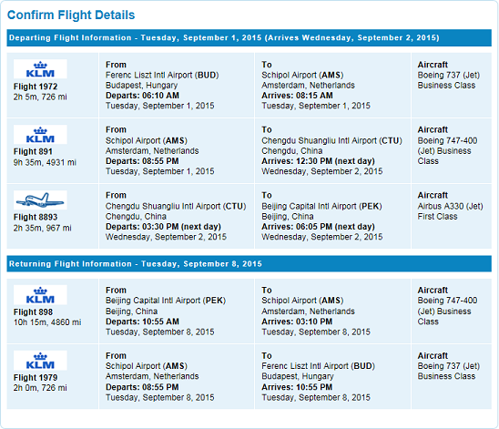This screenshot has width=499, height=429.
Task: Click the KLM logo for Flight 898
Action: [40, 295]
